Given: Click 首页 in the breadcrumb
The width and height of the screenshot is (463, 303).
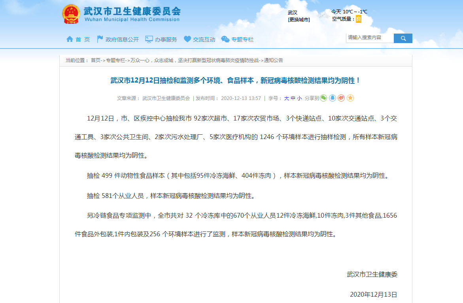Looking at the screenshot, I should point(96,60).
